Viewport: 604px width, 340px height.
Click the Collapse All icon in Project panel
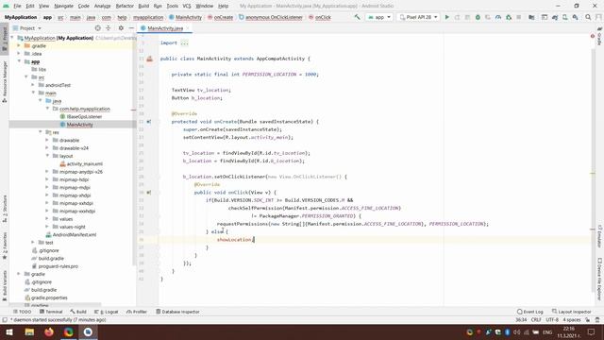109,28
